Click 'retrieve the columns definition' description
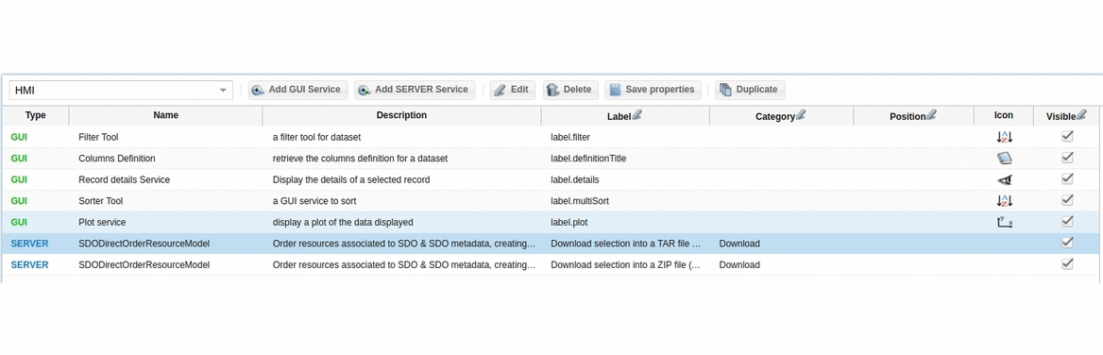1103x355 pixels. [360, 159]
